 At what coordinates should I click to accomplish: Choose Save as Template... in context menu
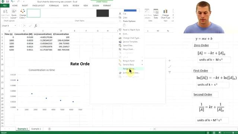coord(131,42)
